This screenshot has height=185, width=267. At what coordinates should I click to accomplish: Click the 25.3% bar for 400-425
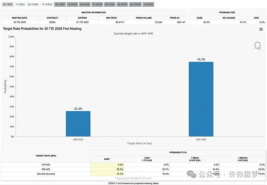pos(78,124)
